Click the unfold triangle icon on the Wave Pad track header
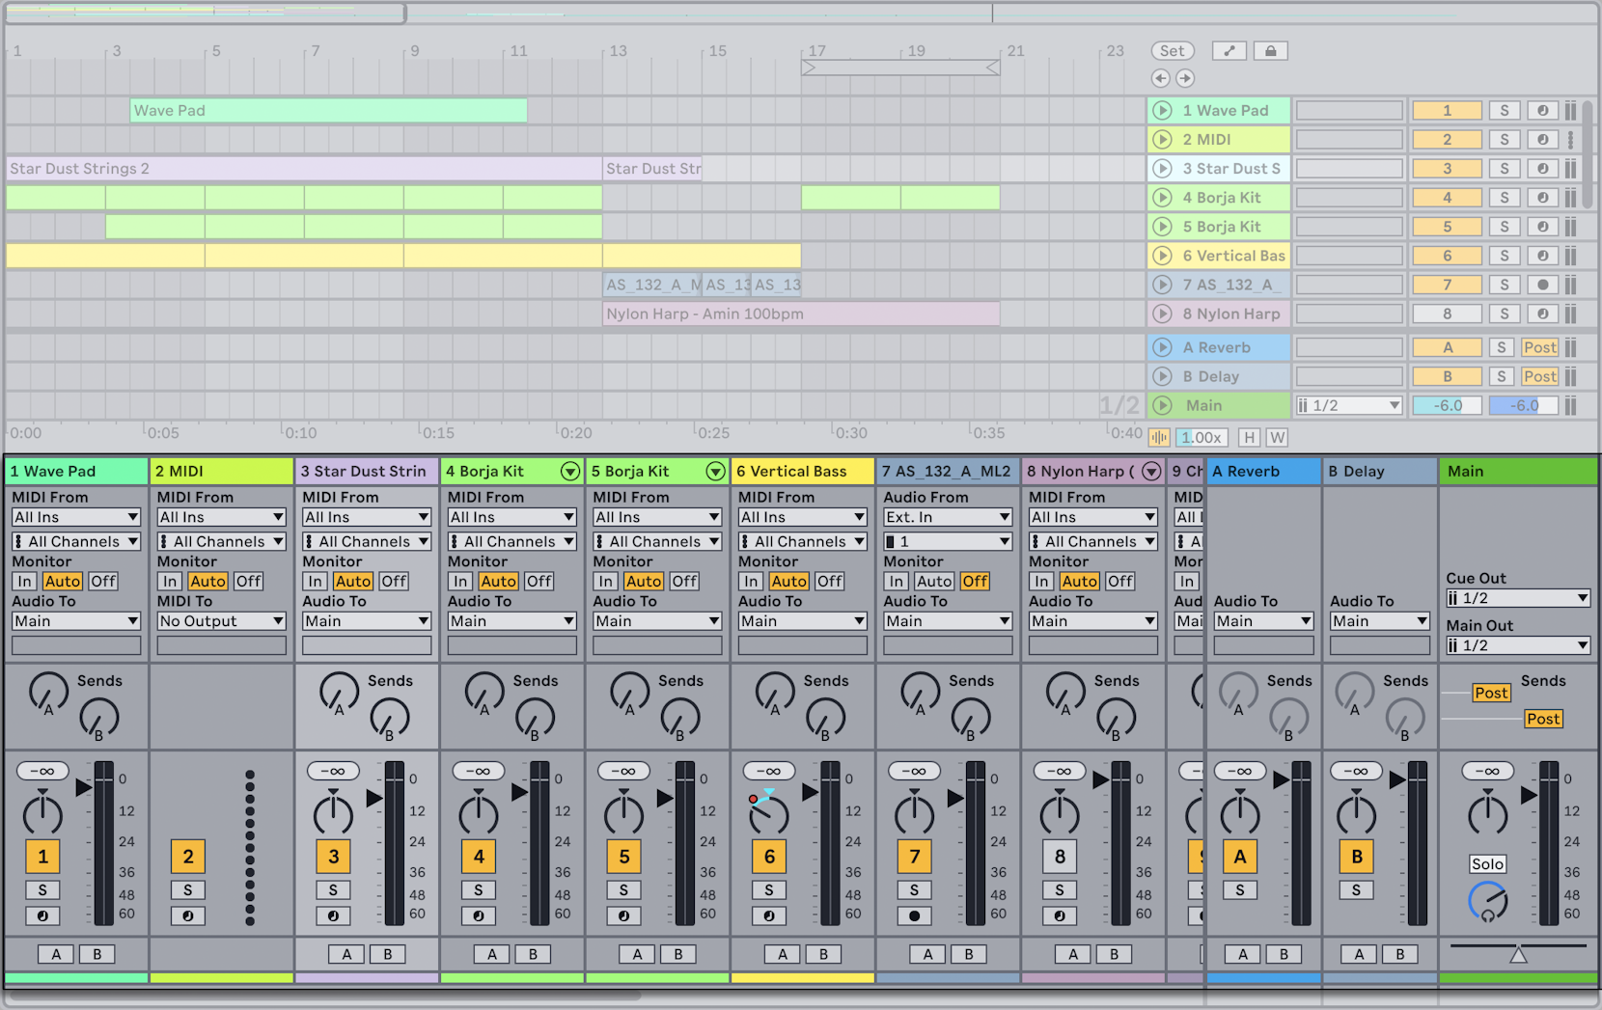 [x=1162, y=110]
